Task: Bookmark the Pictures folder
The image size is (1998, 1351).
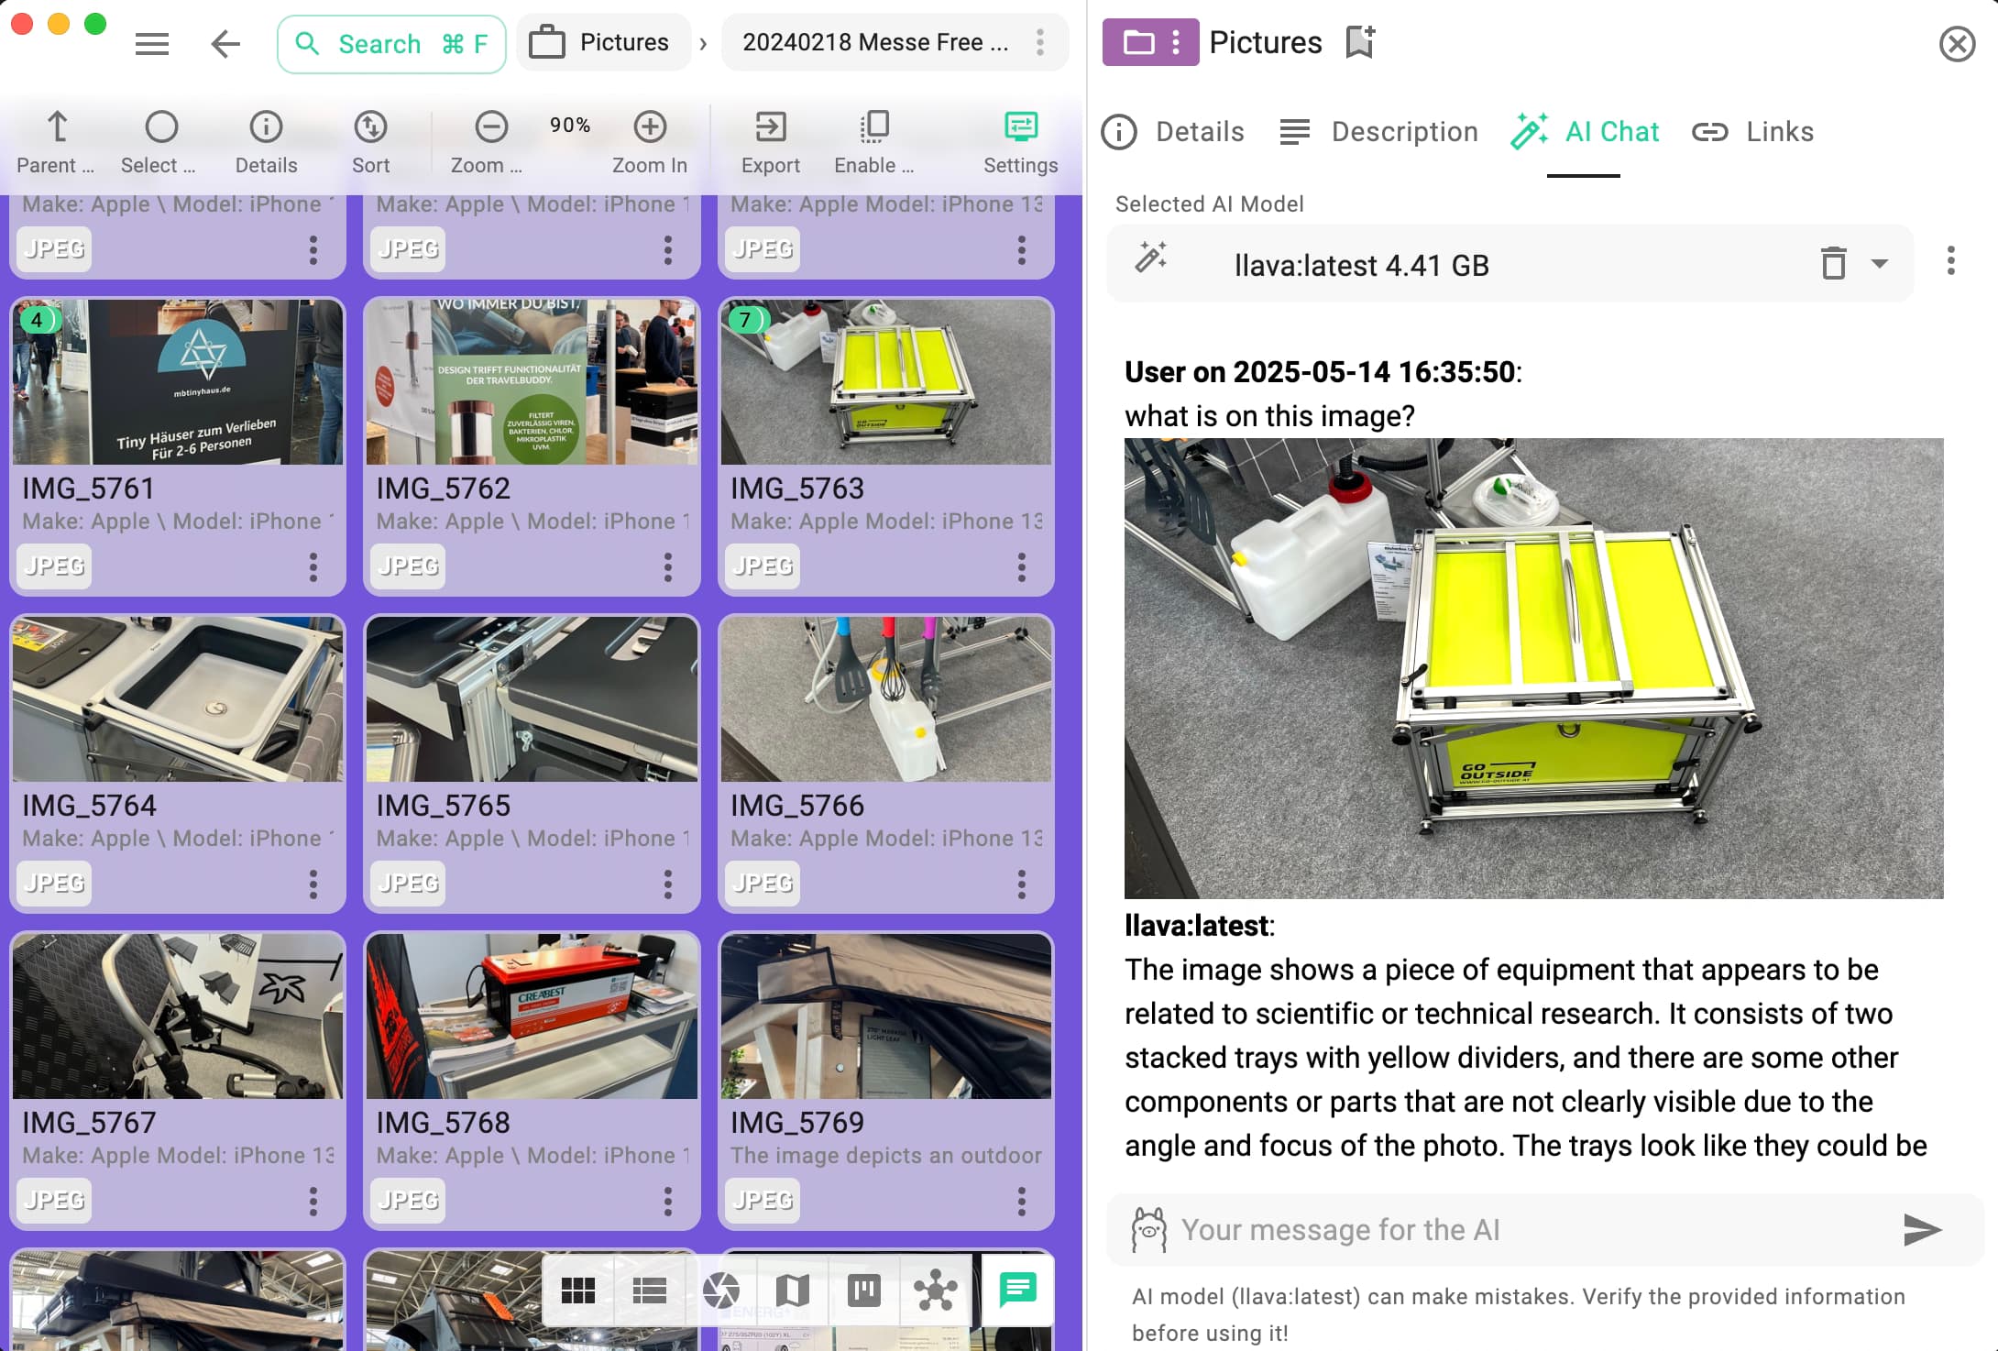Action: 1360,42
